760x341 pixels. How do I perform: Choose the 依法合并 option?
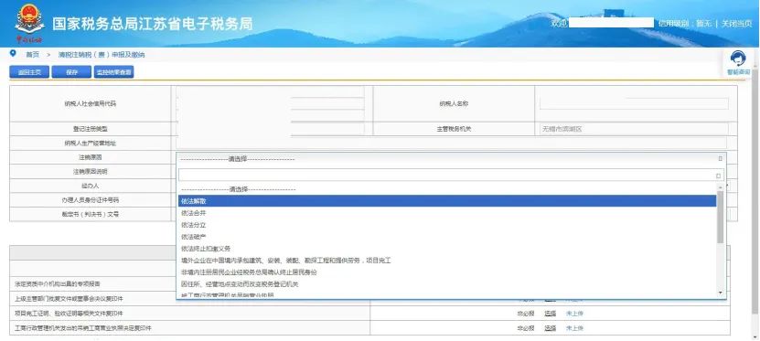[x=447, y=213]
